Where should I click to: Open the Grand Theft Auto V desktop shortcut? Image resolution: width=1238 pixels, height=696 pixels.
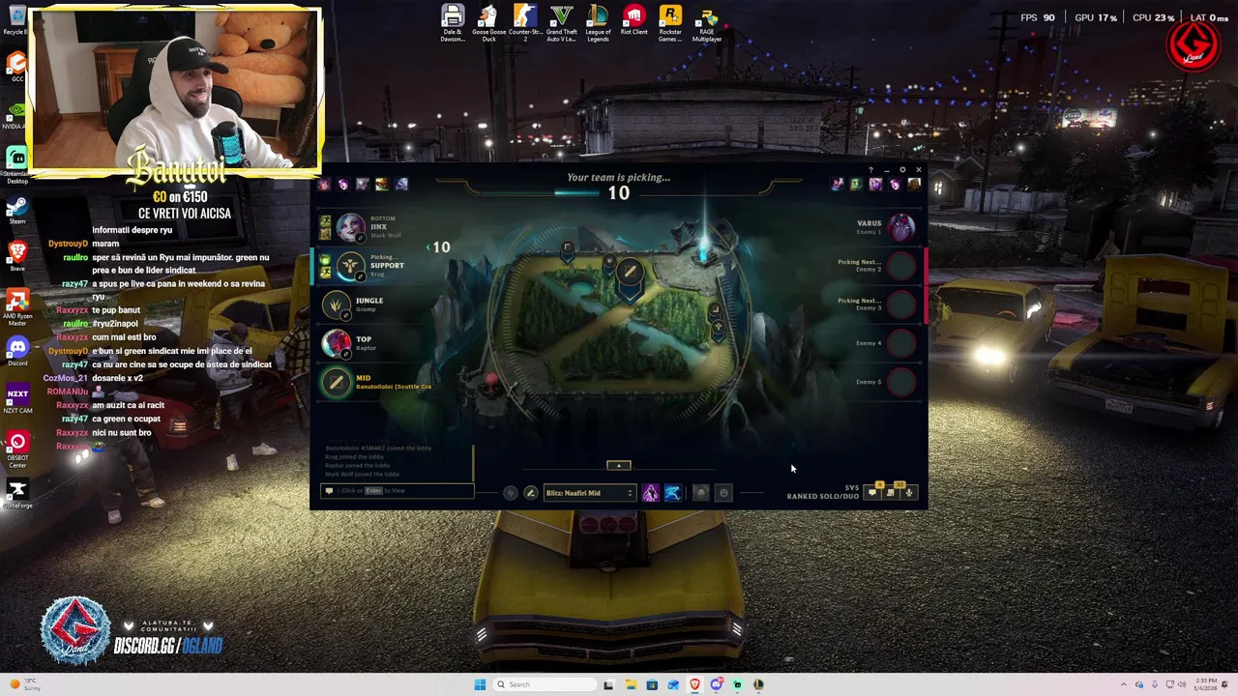[x=561, y=23]
